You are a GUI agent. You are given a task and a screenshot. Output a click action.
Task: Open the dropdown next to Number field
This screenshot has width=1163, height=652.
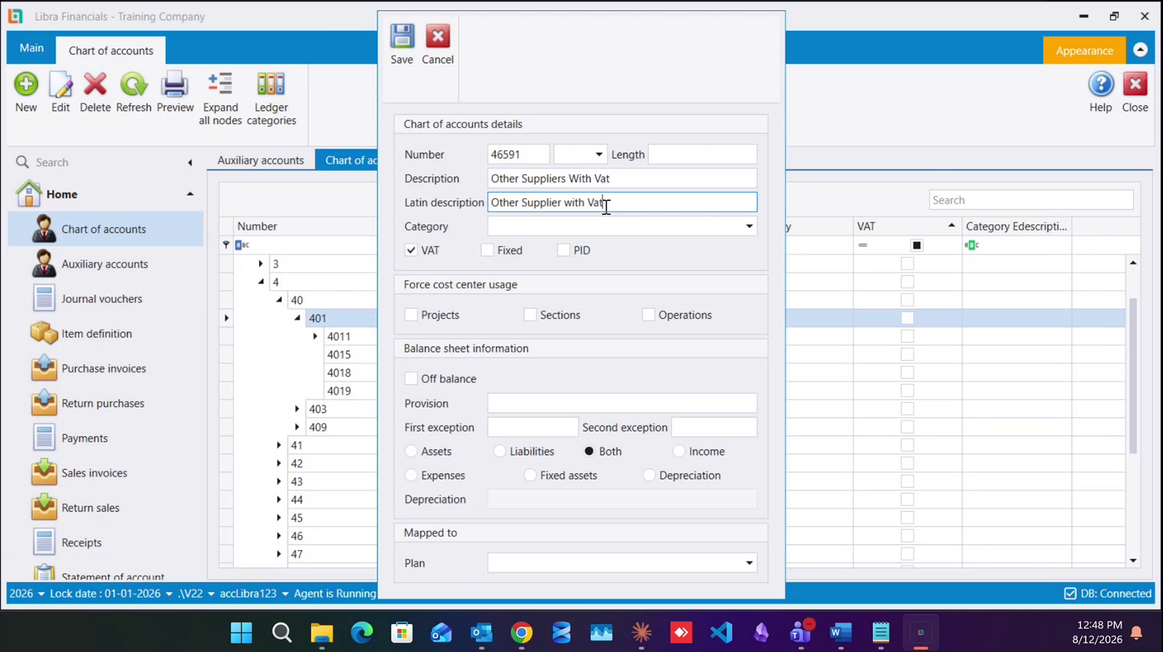point(598,155)
